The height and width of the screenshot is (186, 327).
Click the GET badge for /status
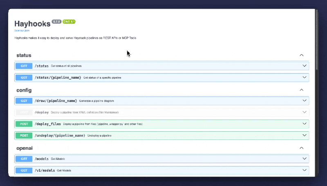[x=24, y=66]
